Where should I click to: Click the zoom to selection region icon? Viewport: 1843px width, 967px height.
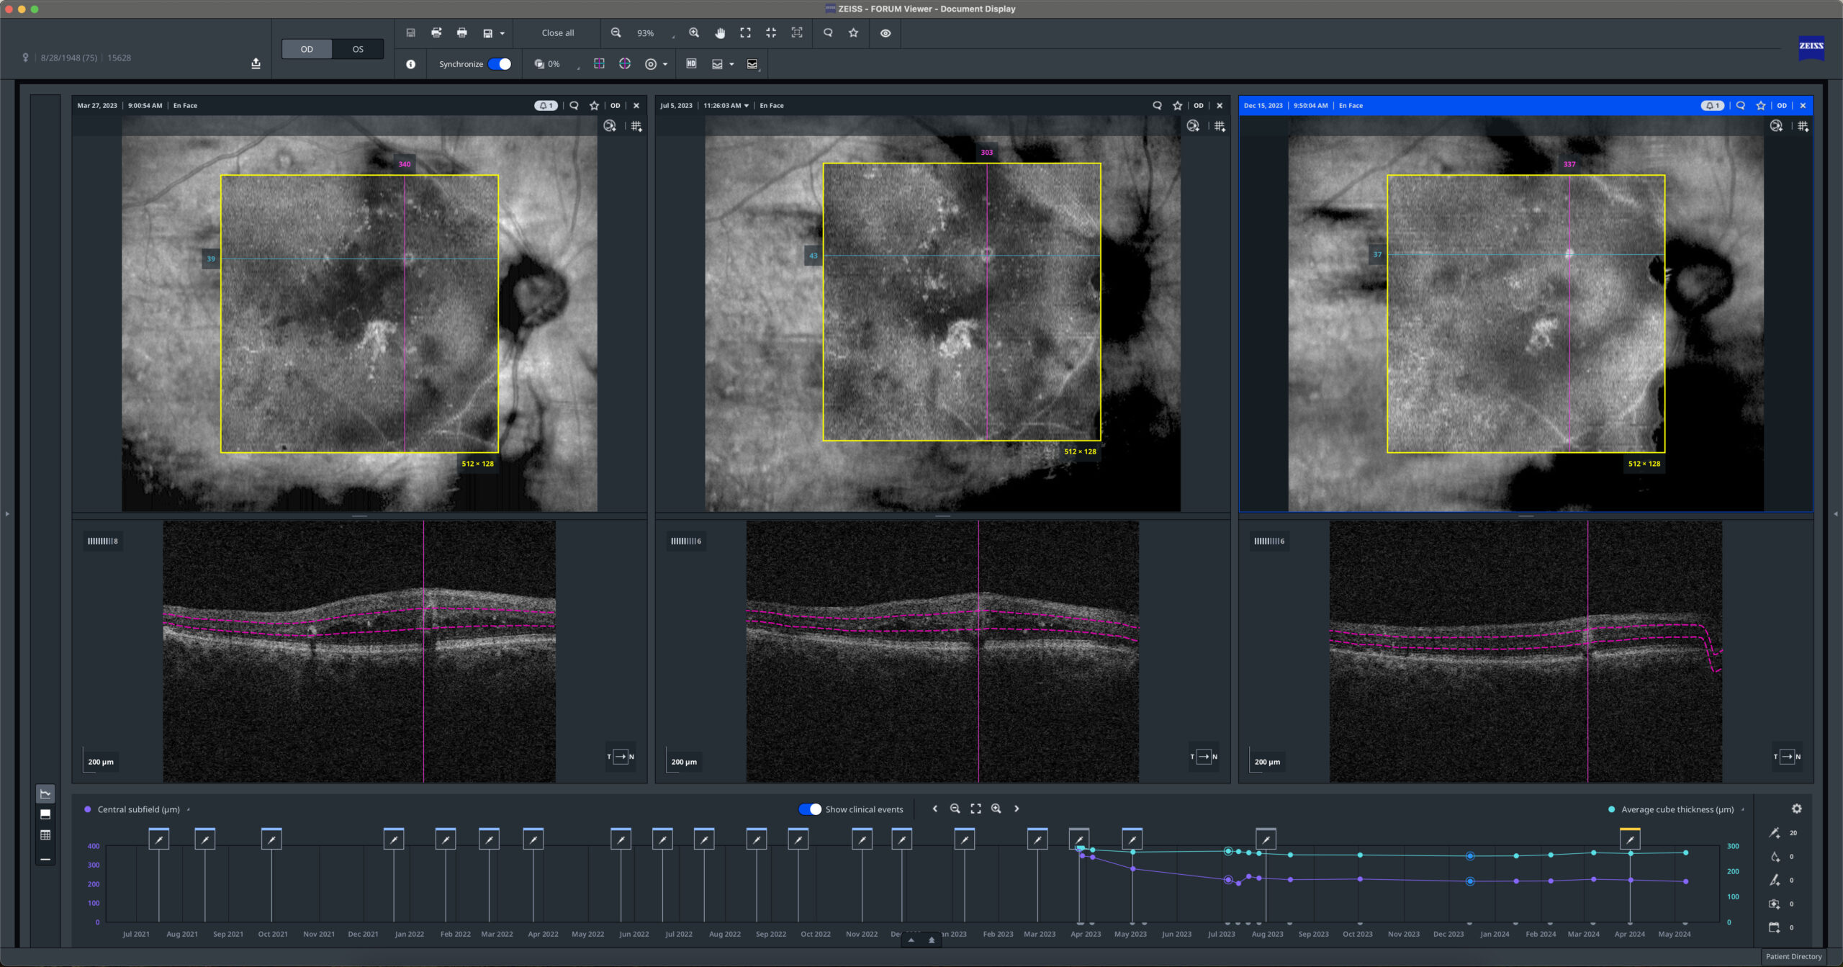point(797,33)
